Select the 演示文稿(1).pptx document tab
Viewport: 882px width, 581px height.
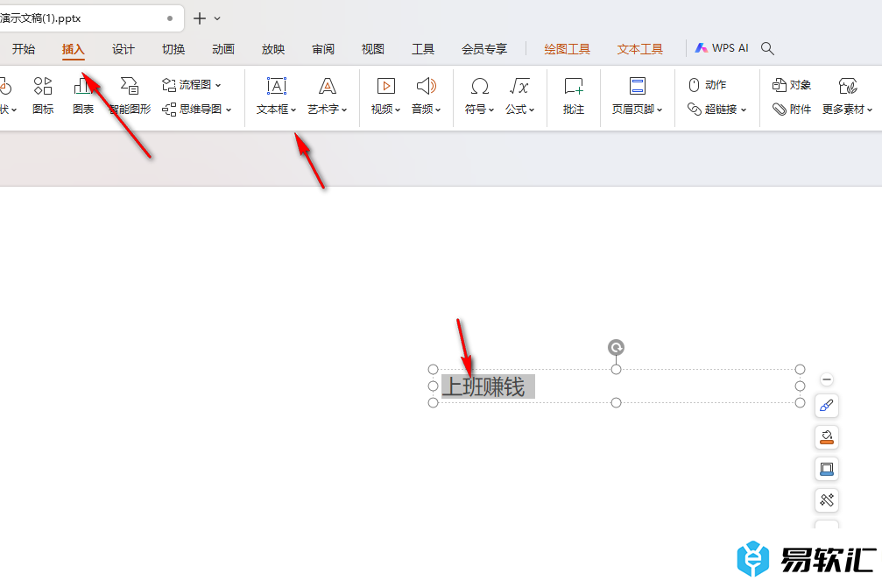pos(90,18)
